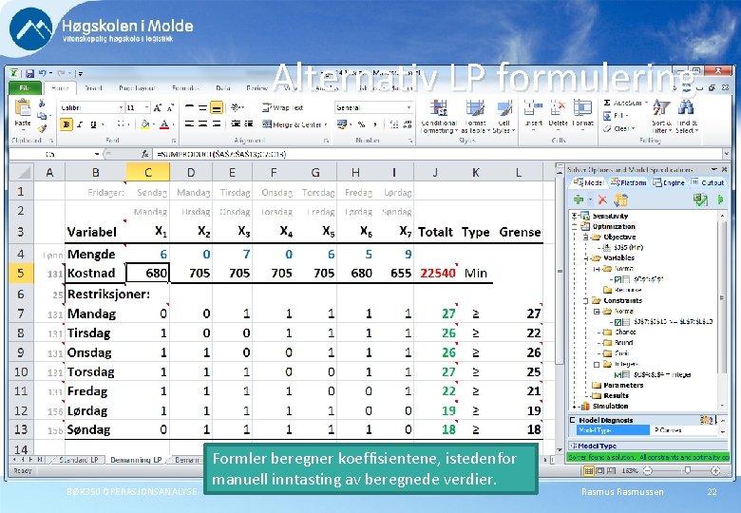Collapse the Optimization tree node
The width and height of the screenshot is (741, 513).
click(575, 226)
